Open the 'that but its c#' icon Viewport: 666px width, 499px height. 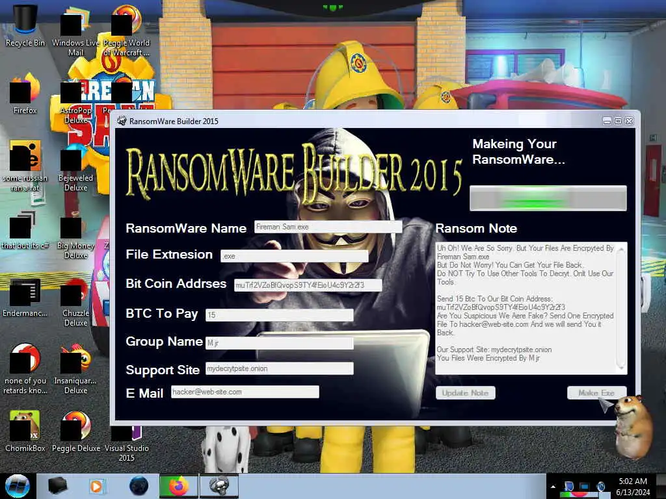click(25, 229)
